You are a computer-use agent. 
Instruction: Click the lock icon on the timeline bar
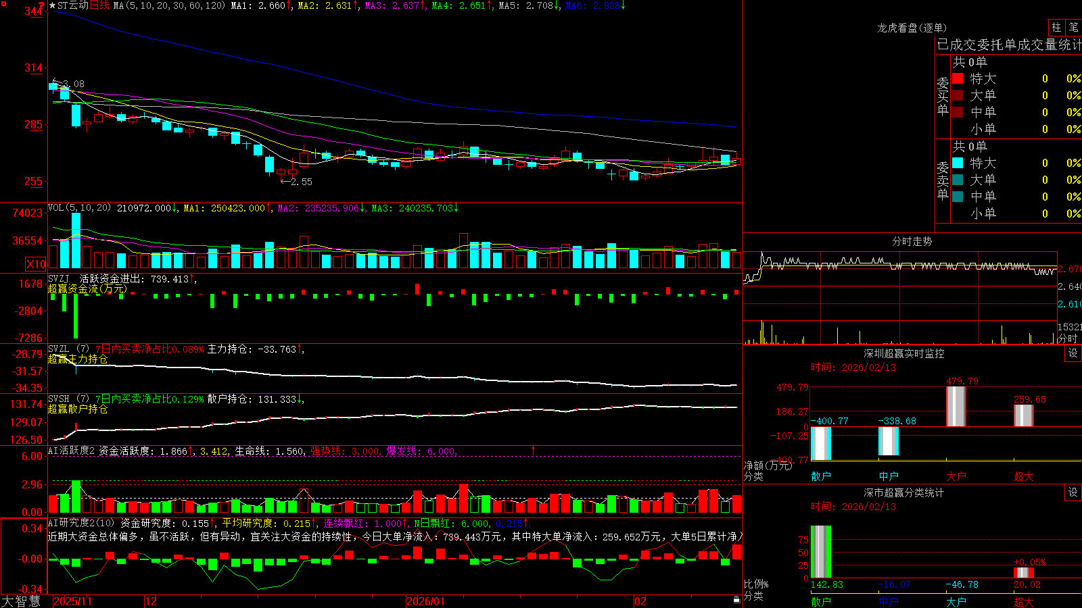(x=736, y=600)
